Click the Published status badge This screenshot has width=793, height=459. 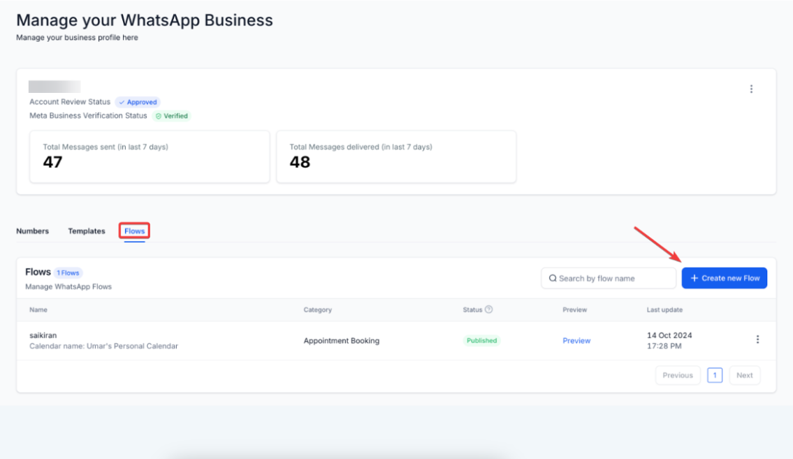(481, 341)
